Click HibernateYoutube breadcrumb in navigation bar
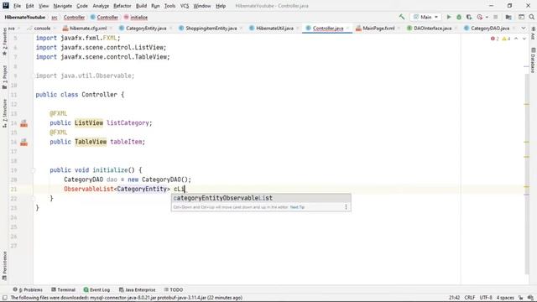The image size is (537, 302). [24, 17]
